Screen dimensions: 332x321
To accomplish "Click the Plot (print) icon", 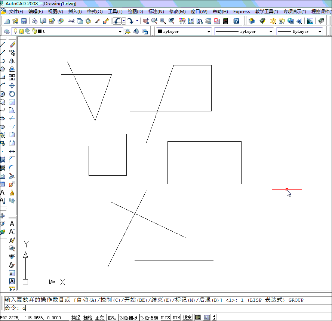I will (x=35, y=21).
